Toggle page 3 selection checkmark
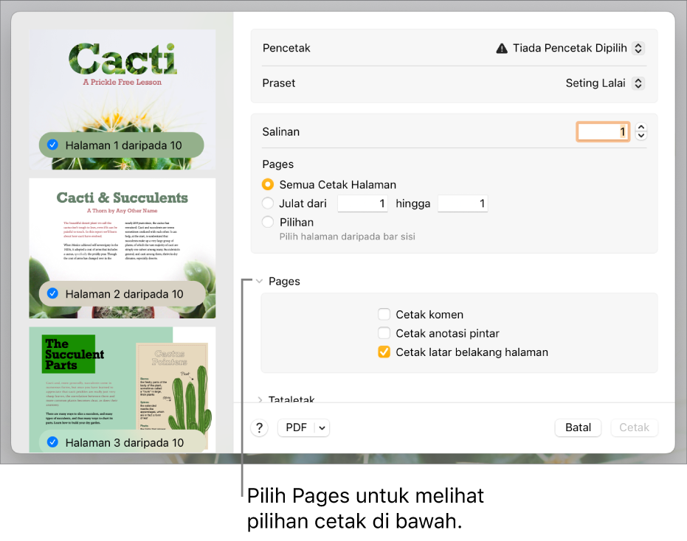 coord(52,442)
